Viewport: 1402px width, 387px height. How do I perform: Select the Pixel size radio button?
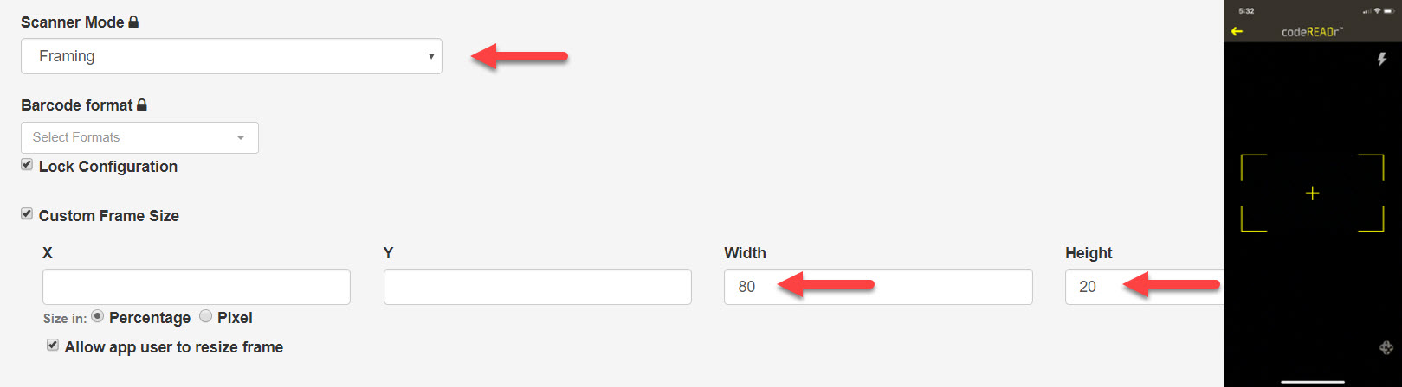(x=205, y=316)
